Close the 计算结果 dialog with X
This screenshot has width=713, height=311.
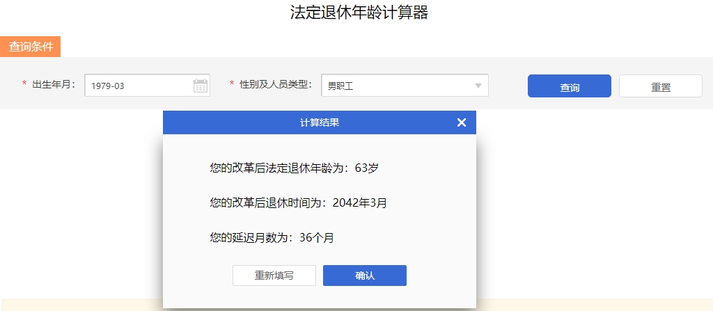tap(461, 122)
